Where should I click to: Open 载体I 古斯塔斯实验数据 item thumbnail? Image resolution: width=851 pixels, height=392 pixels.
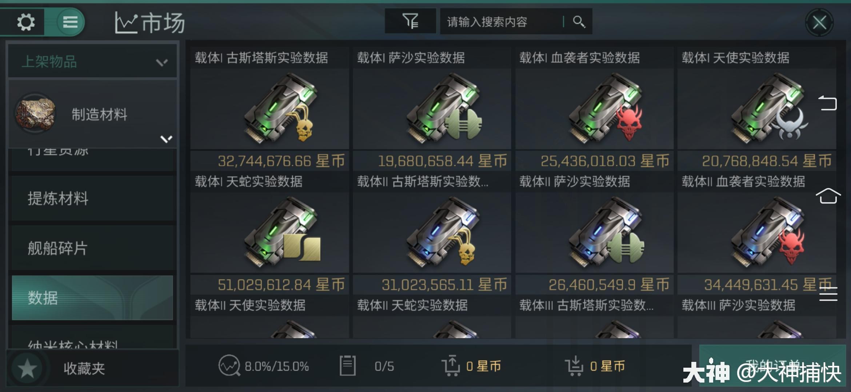click(269, 109)
